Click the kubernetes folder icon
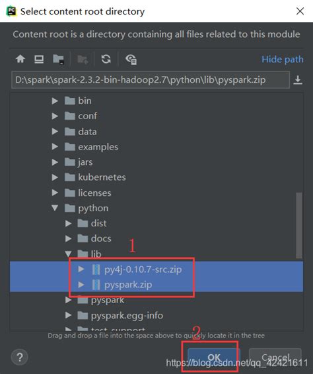Screen dimensions: 313x374 (x=70, y=177)
